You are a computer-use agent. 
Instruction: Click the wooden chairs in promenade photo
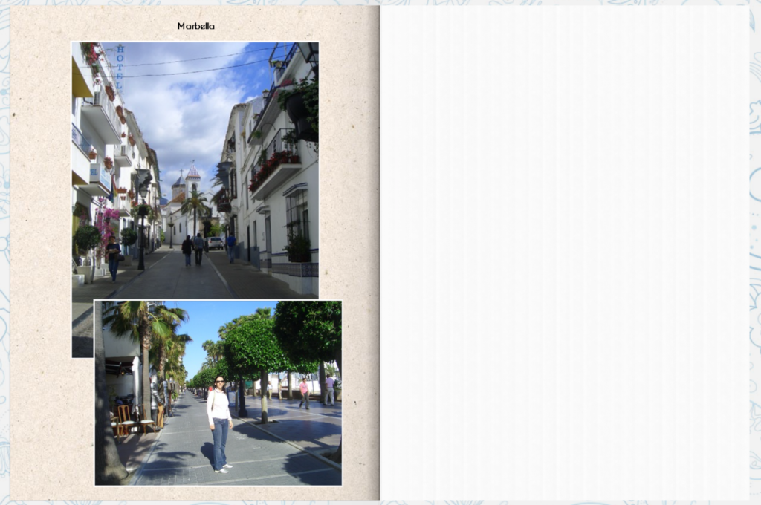point(133,419)
